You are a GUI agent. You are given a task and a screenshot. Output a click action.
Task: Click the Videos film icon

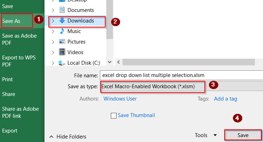[x=62, y=52]
